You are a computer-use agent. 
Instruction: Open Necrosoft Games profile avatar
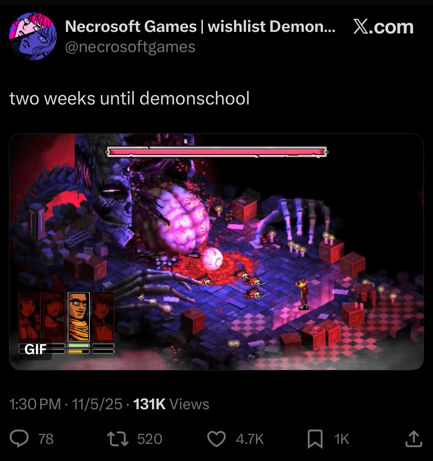(x=33, y=36)
